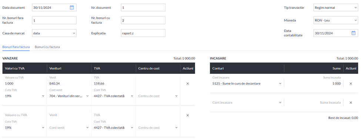
Task: Select the Bonuri fara factura tab
Action: pyautogui.click(x=16, y=47)
